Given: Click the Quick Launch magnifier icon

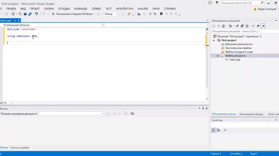Looking at the screenshot, I should point(262,3).
